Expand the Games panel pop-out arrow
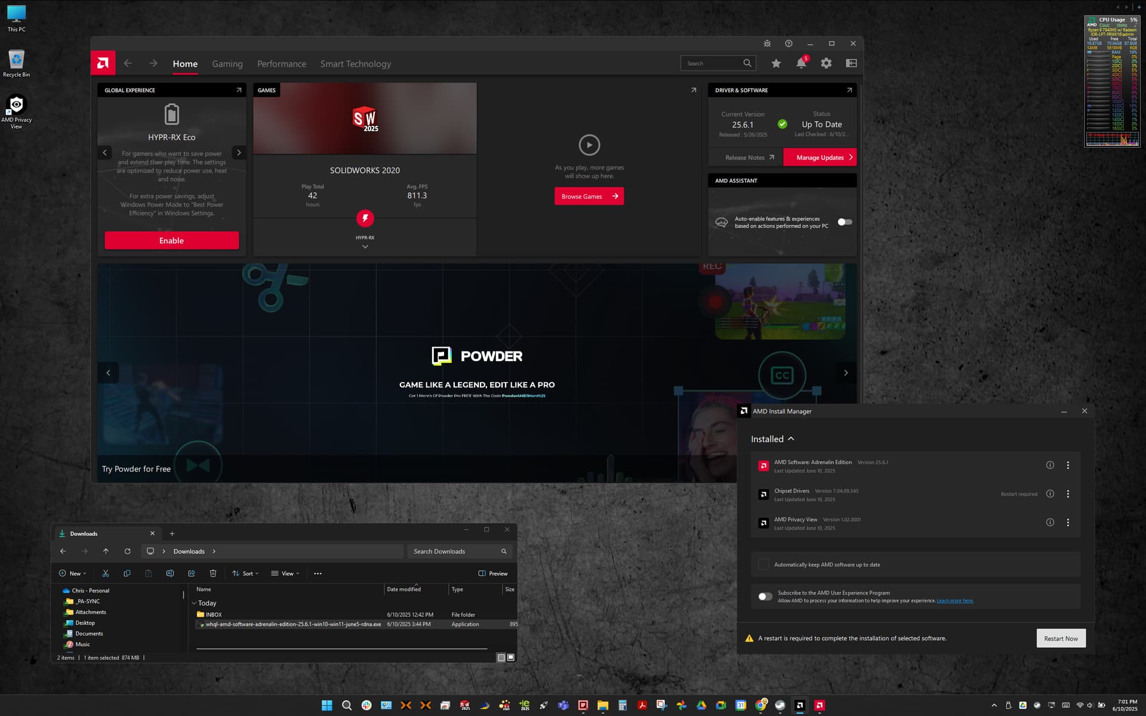The image size is (1146, 716). click(694, 90)
